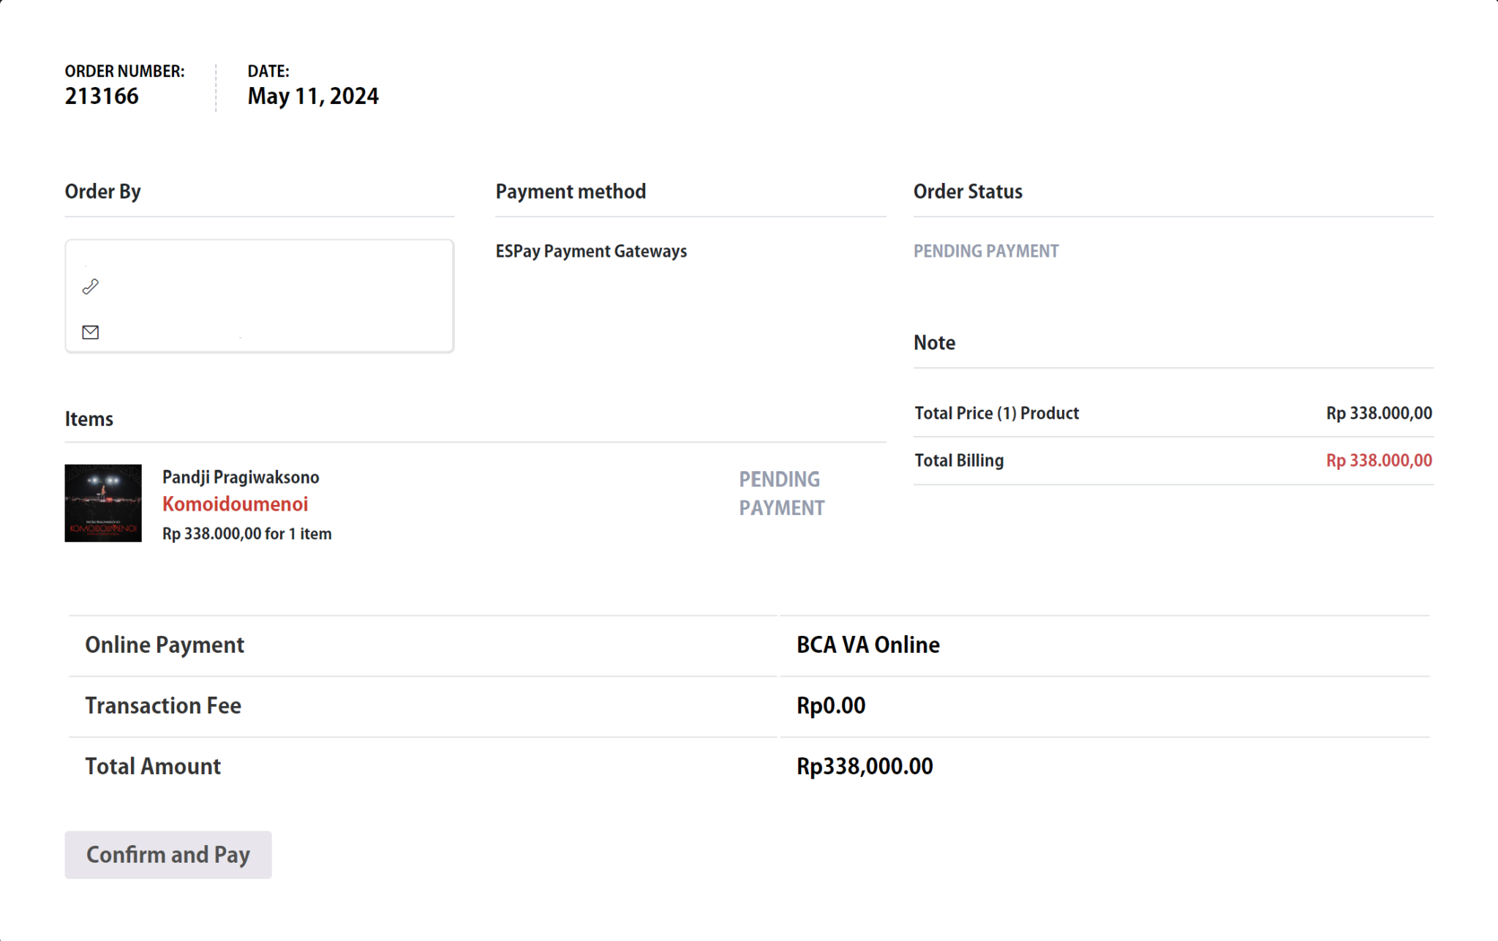Screen dimensions: 1498x941
Task: Select the BCA VA Online payment value
Action: coord(867,645)
